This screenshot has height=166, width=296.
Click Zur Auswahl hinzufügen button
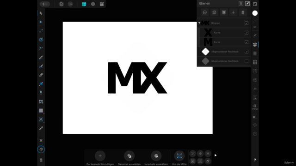pos(100,158)
